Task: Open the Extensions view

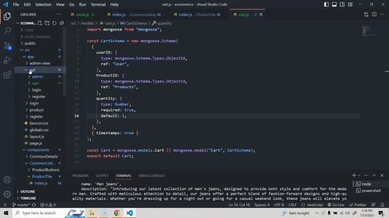Action: pos(7,74)
